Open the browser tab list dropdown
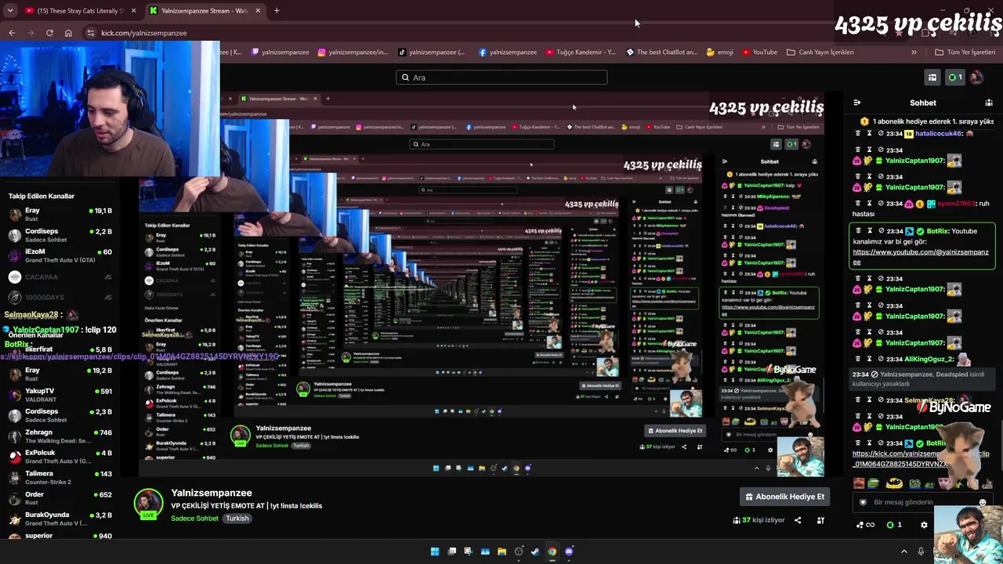This screenshot has width=1003, height=564. pos(10,11)
